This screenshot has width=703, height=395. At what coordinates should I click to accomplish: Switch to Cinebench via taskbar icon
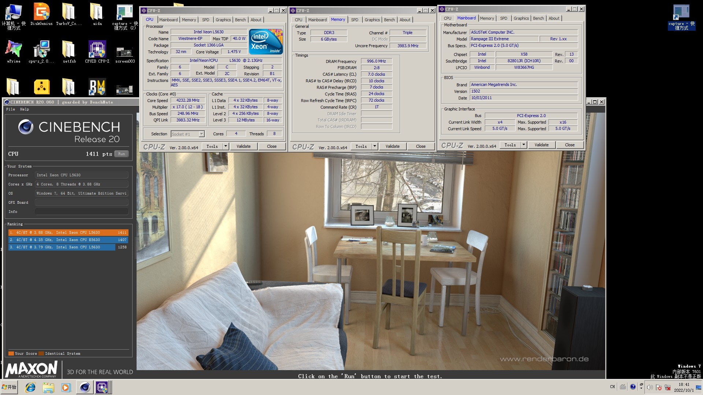coord(85,387)
